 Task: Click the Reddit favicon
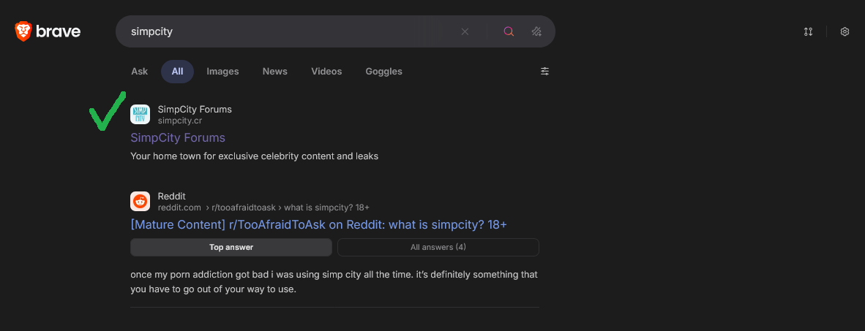click(x=140, y=202)
